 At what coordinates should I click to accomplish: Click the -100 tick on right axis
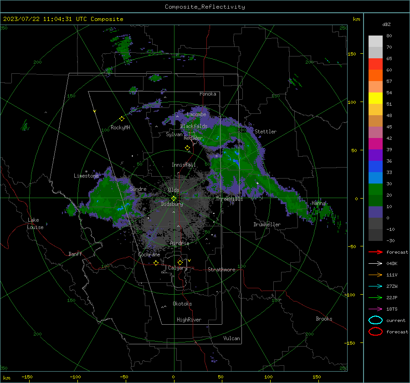(x=349, y=295)
